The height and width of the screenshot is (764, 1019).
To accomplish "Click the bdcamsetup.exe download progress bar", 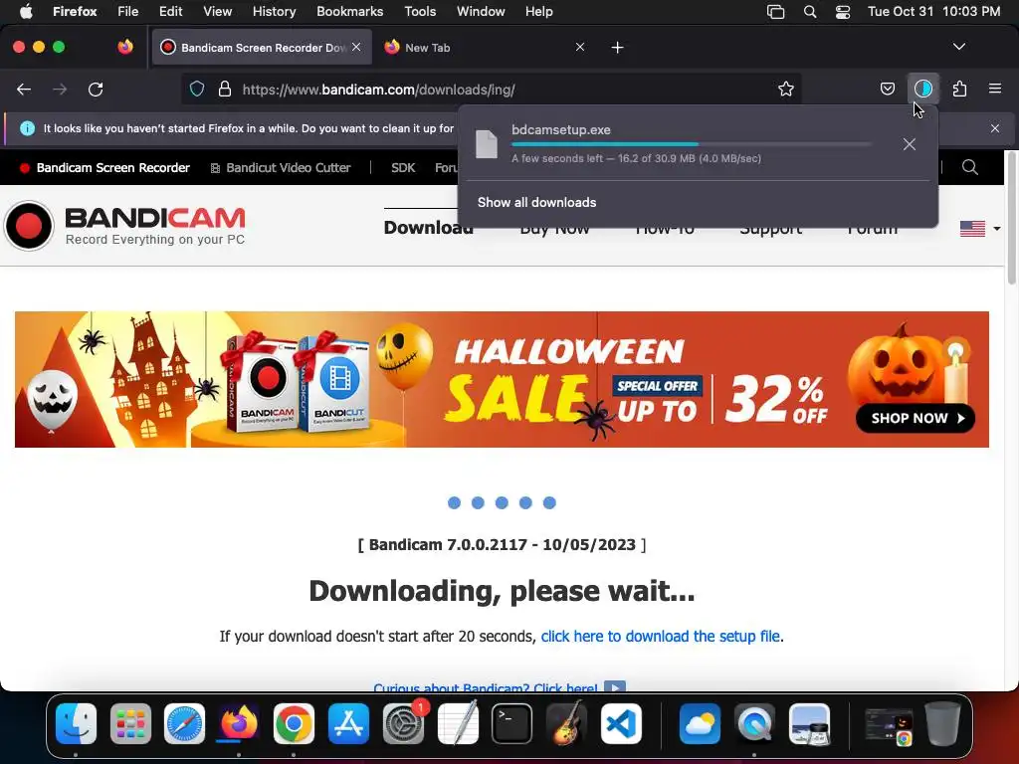I will pos(691,144).
